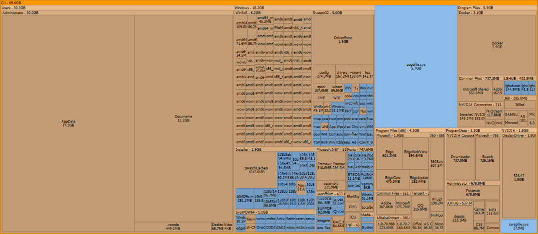Select the Fonts - 747.6MB header

click(360, 149)
